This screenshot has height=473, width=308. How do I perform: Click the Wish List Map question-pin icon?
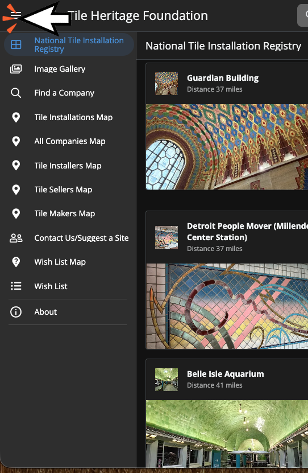tap(16, 262)
